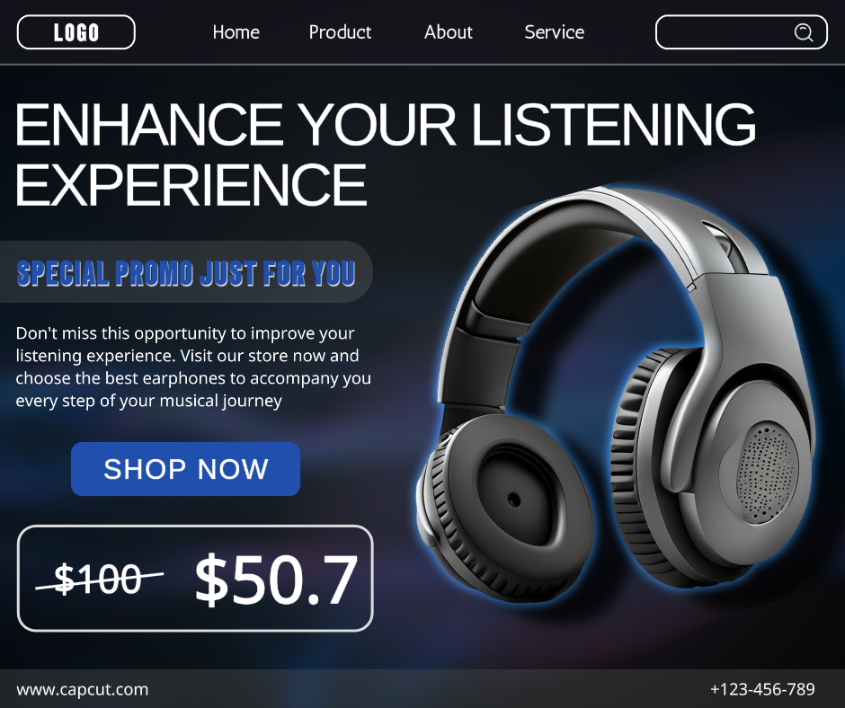845x708 pixels.
Task: Click the promo description paragraph
Action: pyautogui.click(x=193, y=367)
